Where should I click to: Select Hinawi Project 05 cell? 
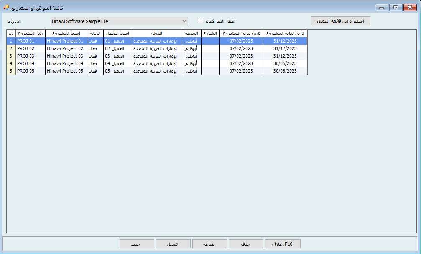click(66, 71)
